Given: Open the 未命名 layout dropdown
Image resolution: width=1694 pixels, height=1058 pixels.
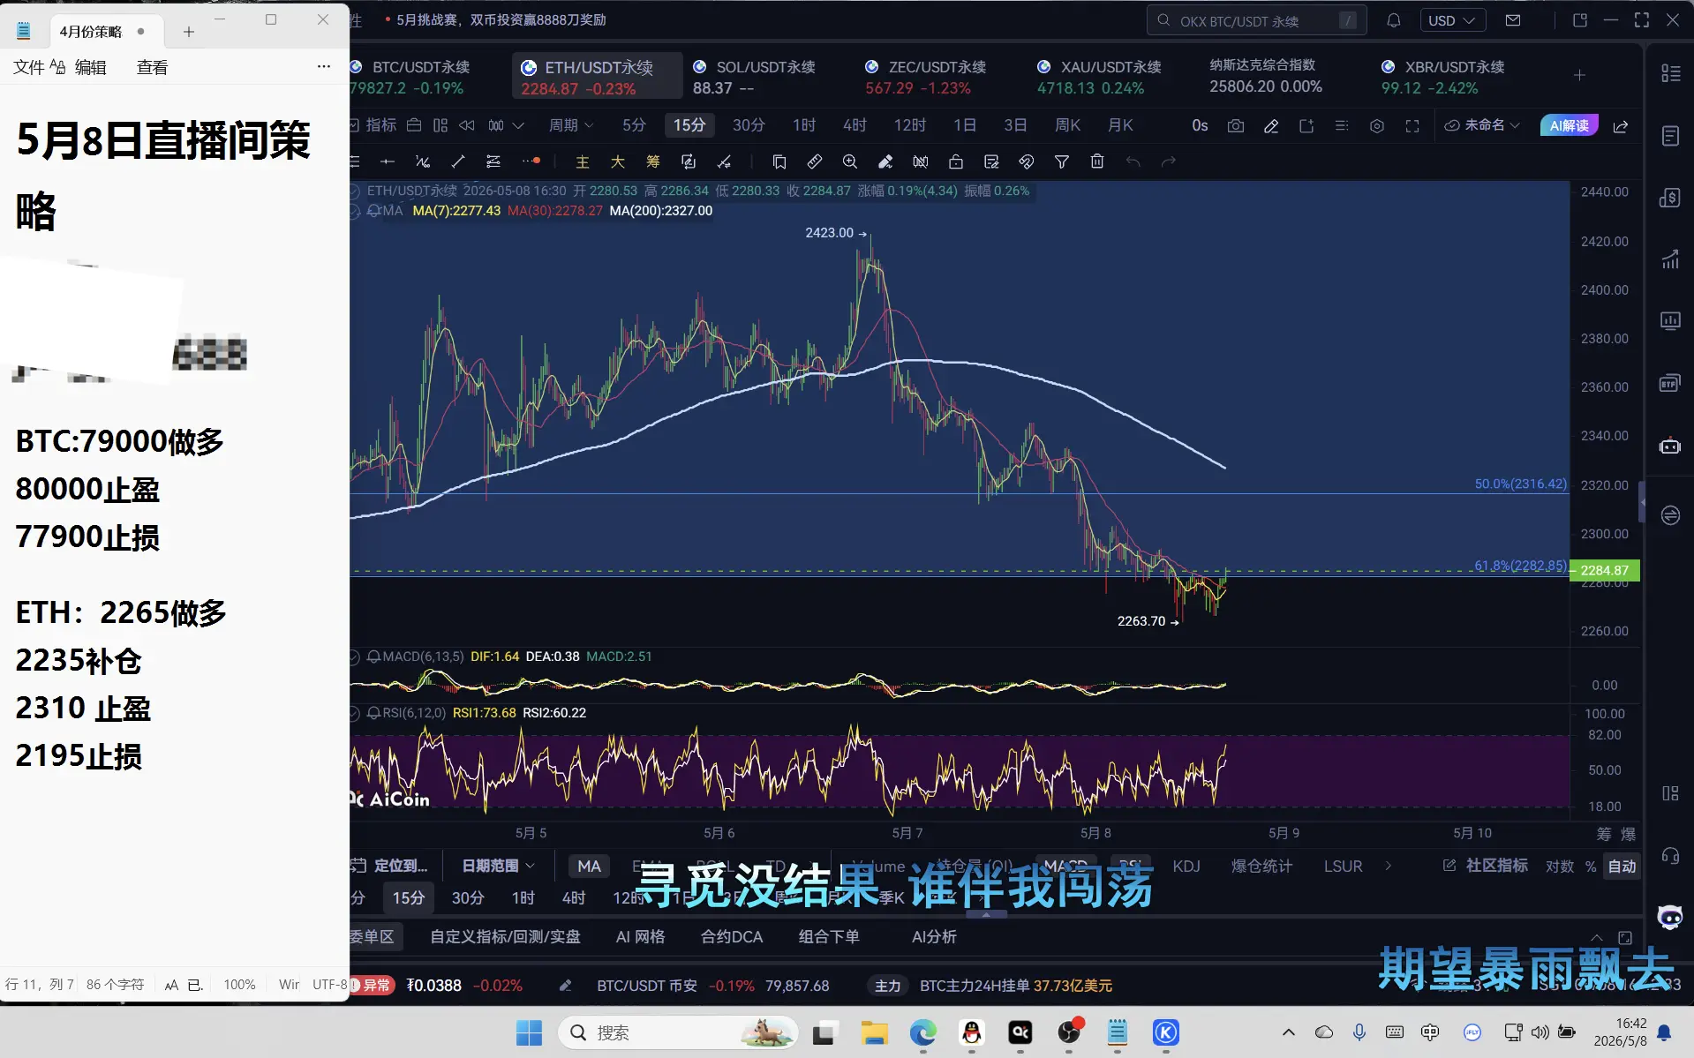Looking at the screenshot, I should click(x=1483, y=125).
